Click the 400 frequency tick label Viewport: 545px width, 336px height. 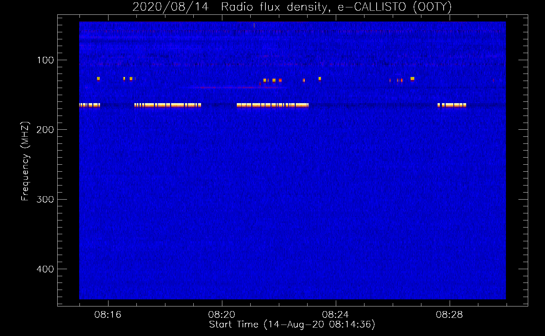point(45,269)
